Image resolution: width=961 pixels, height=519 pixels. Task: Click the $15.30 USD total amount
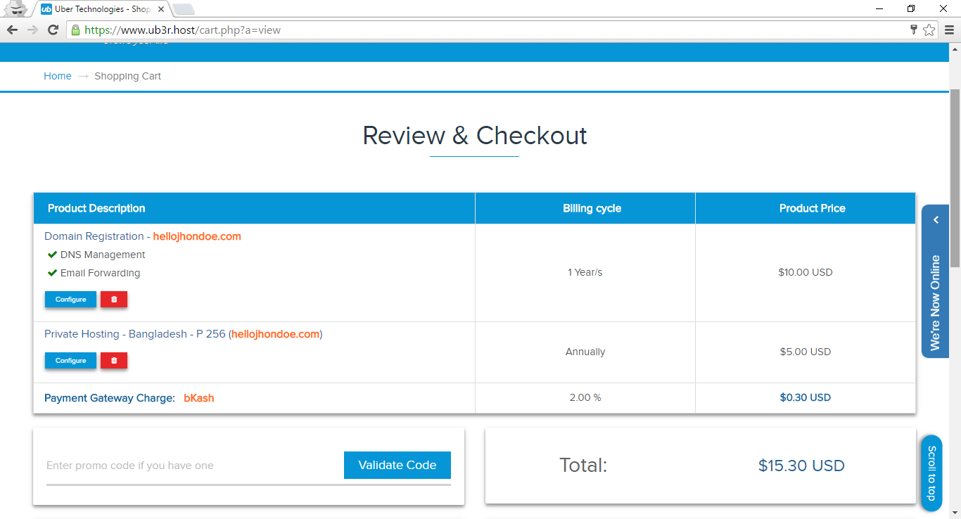tap(801, 466)
